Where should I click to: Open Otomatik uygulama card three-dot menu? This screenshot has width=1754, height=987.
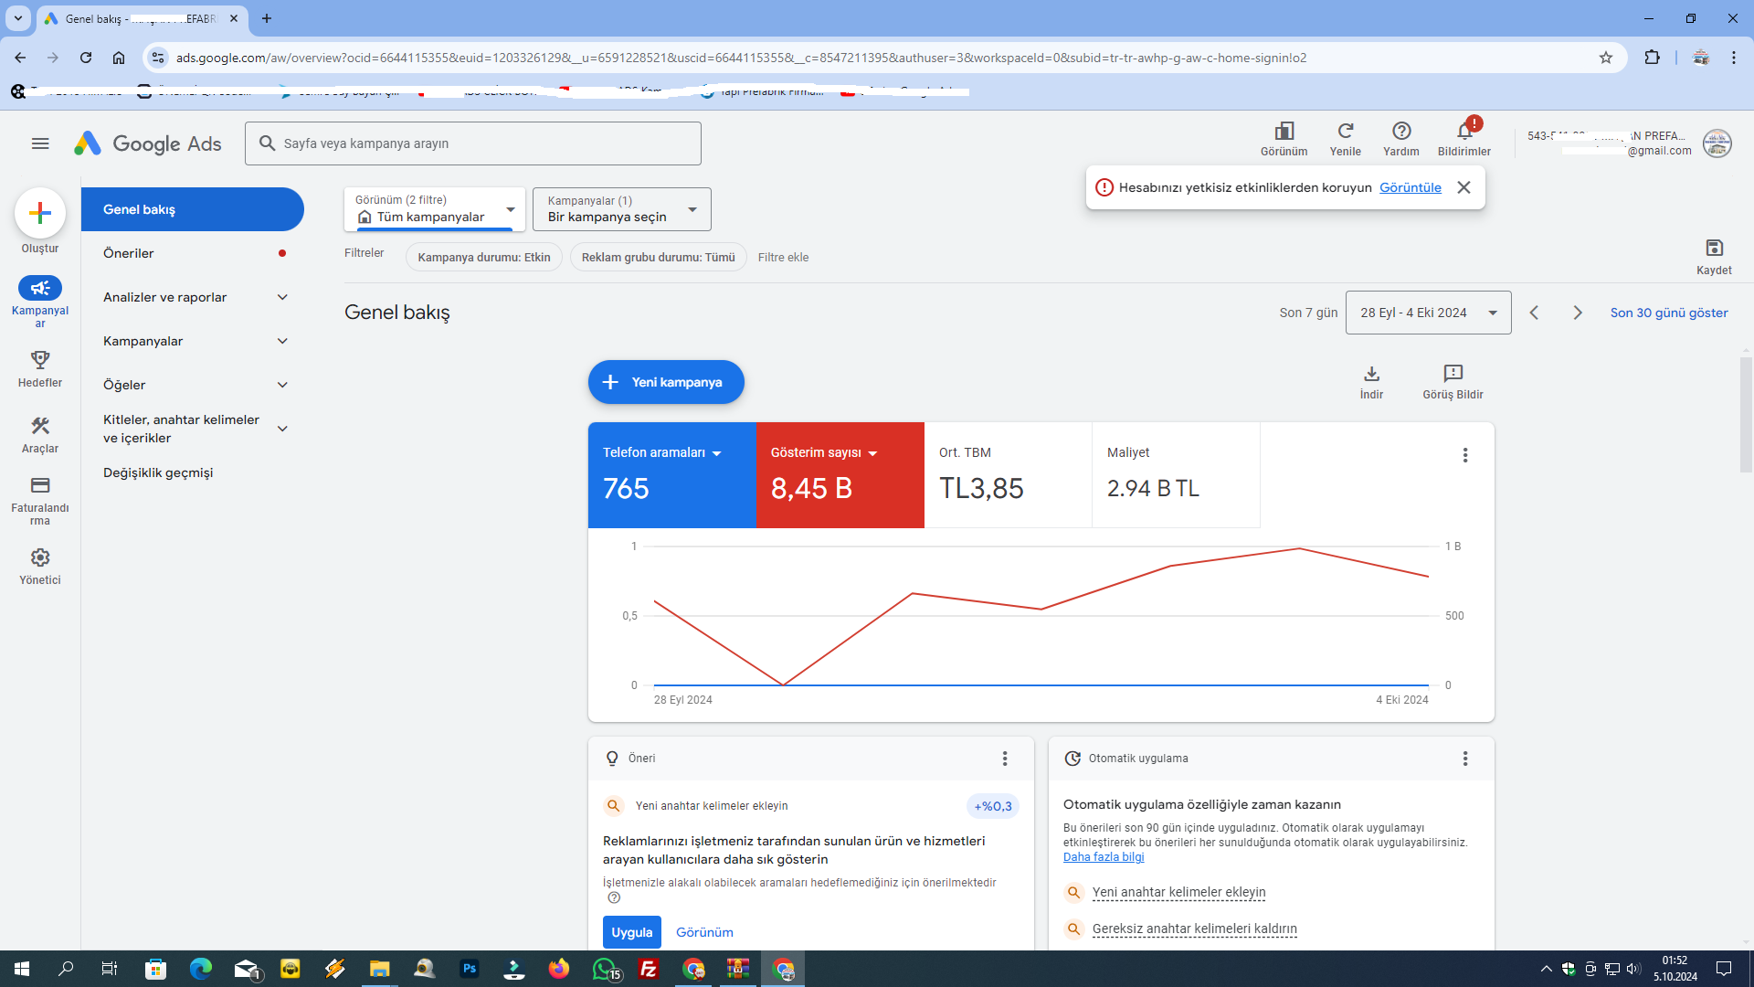[1465, 759]
